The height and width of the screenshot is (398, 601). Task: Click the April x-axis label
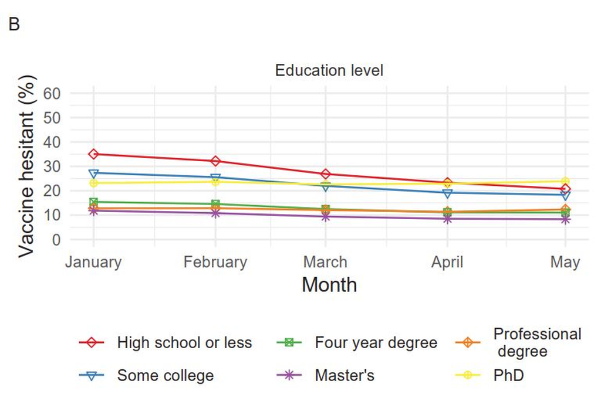[447, 261]
